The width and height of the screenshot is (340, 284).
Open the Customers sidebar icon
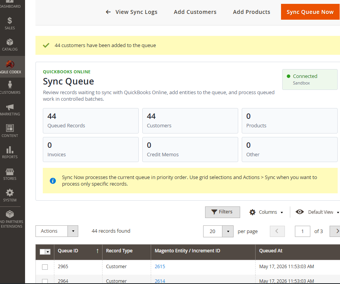click(10, 85)
